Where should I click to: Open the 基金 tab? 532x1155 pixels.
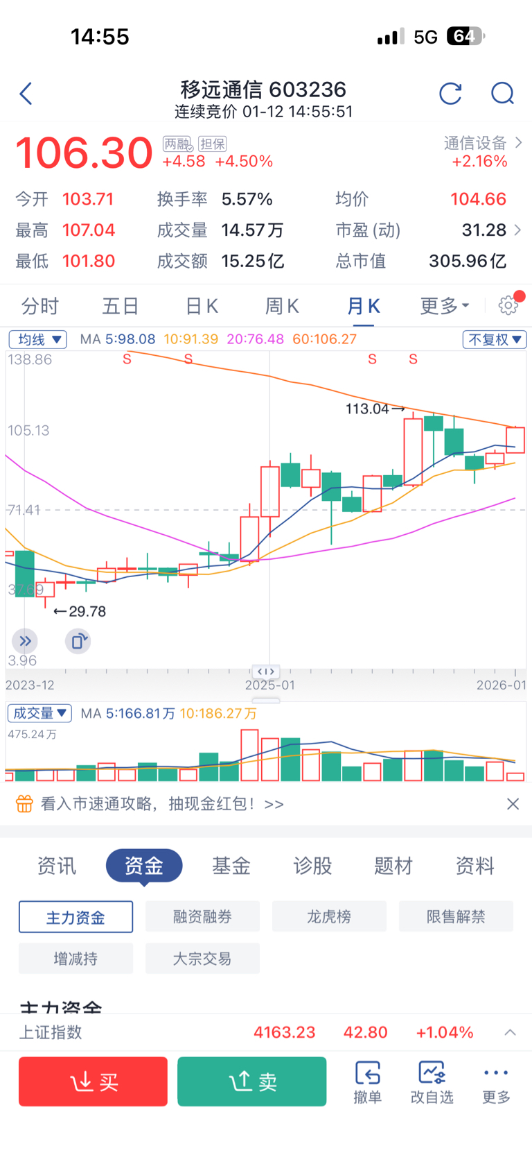[x=231, y=866]
